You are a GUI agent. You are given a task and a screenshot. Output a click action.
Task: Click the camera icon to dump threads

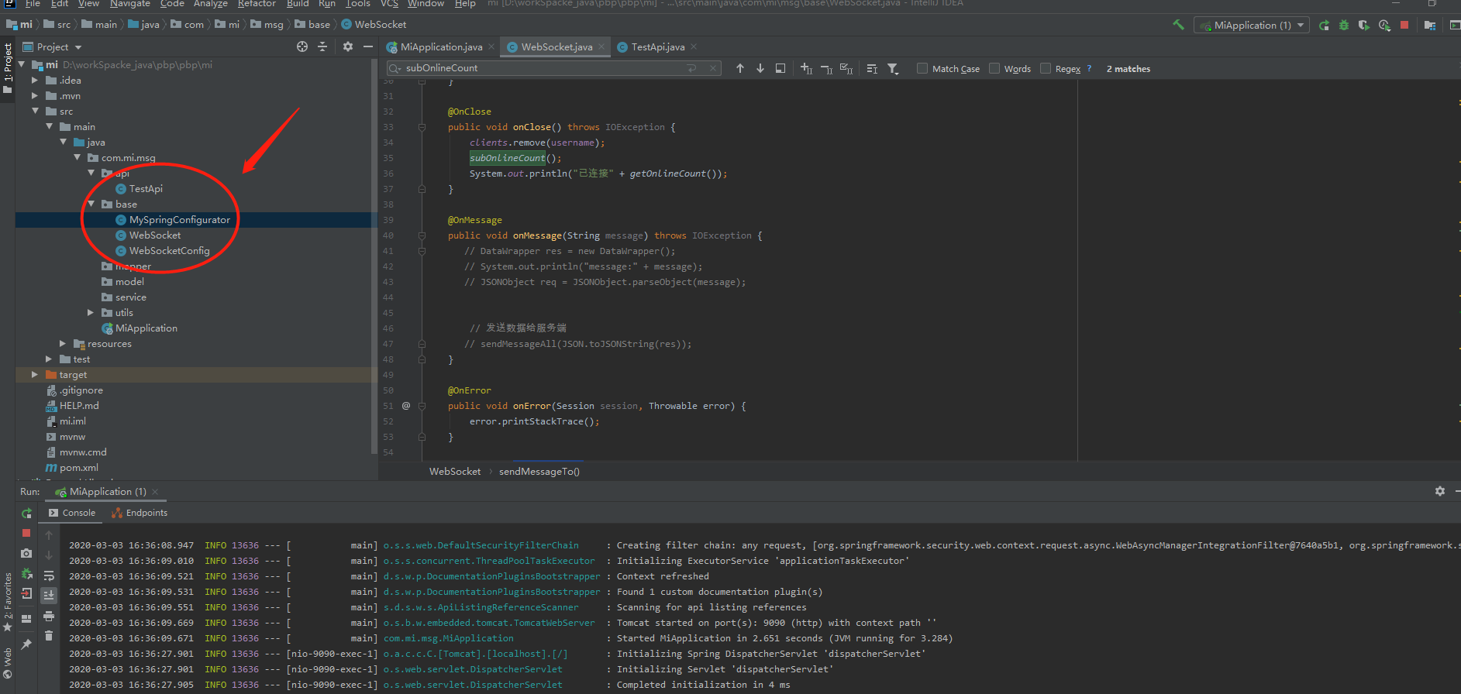[26, 553]
